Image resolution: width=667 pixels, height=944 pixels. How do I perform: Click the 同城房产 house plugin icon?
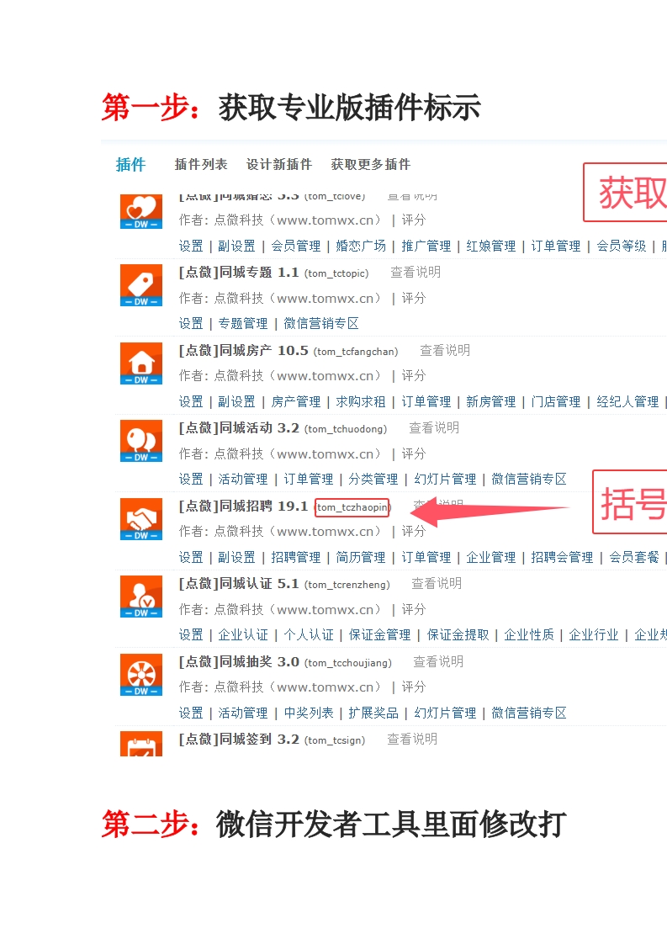140,363
